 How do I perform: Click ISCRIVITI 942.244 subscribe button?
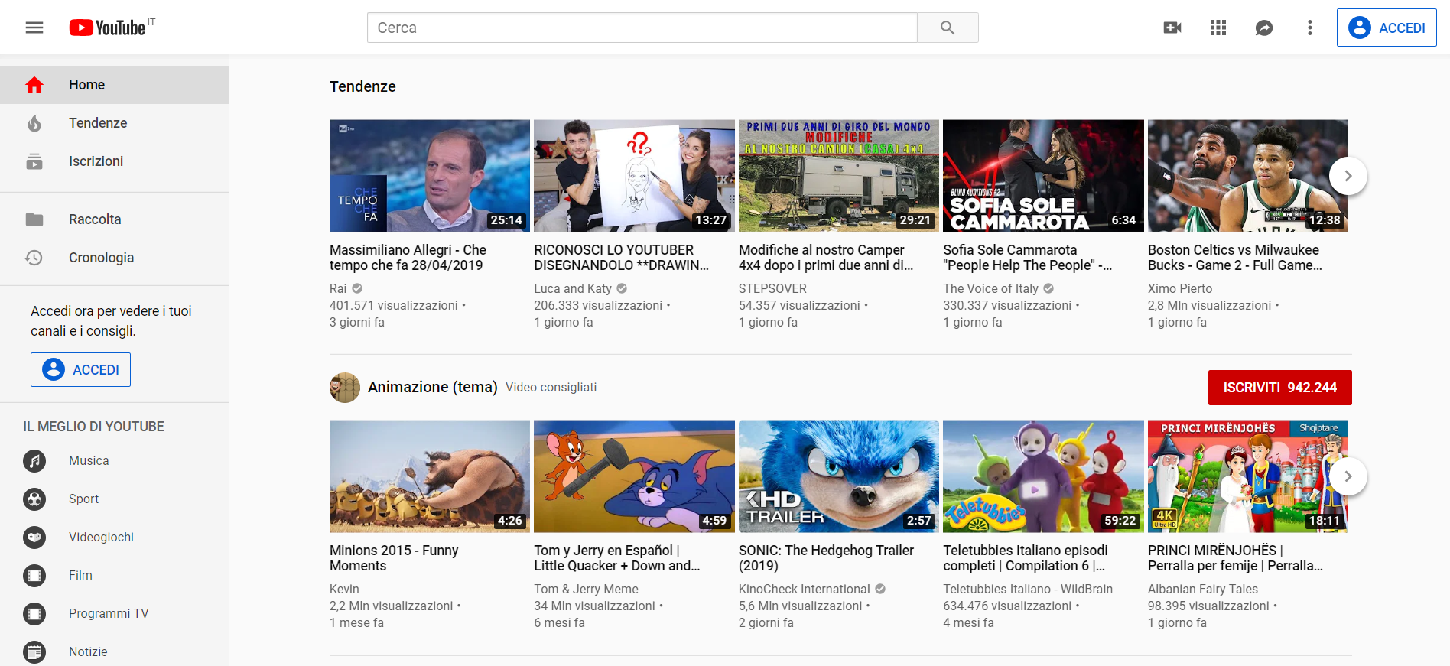pyautogui.click(x=1279, y=388)
